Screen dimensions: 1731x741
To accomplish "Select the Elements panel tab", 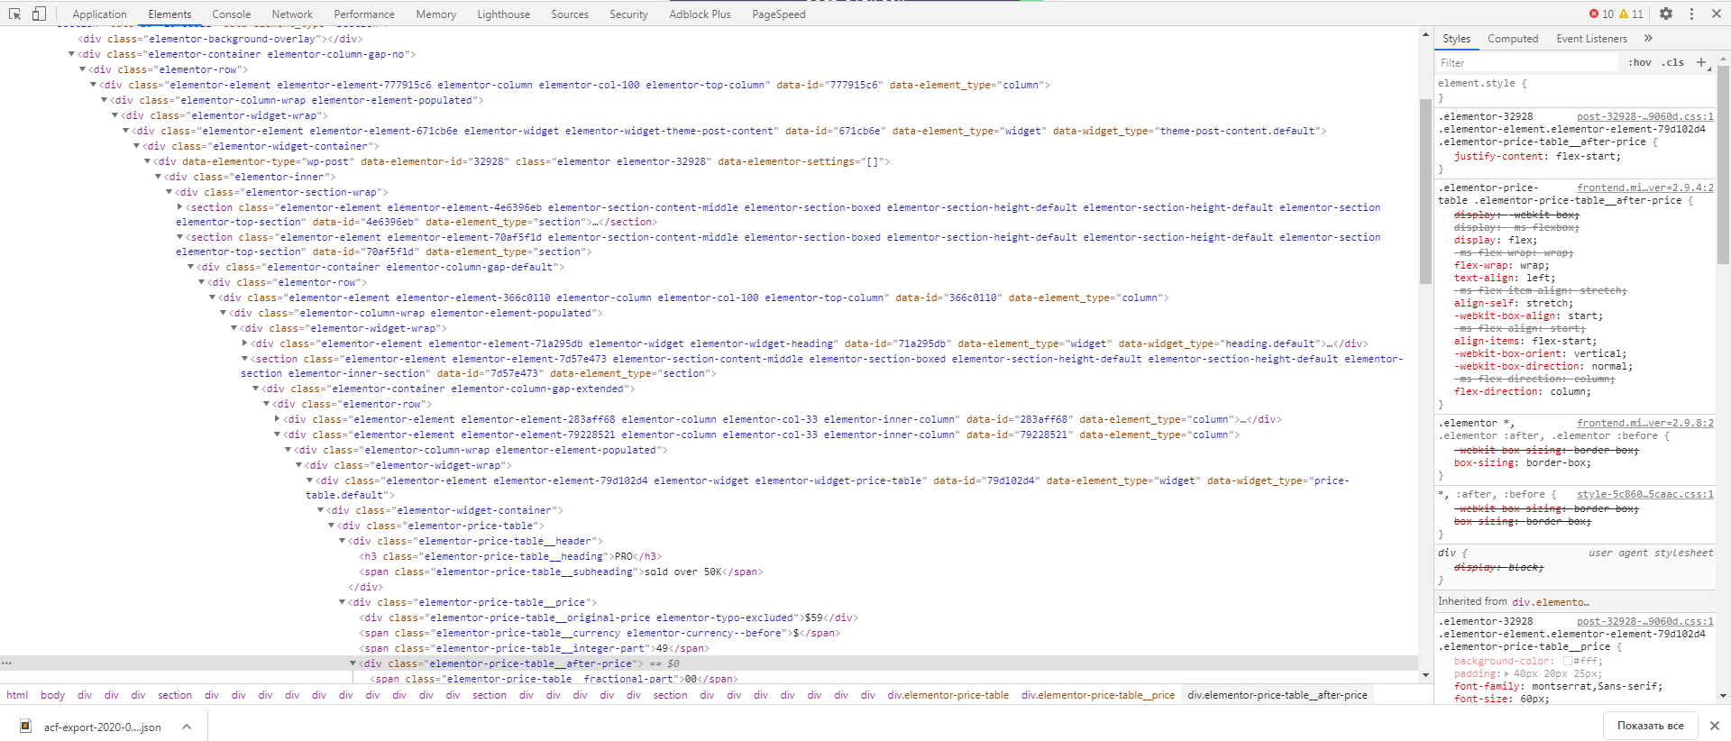I will tap(169, 14).
